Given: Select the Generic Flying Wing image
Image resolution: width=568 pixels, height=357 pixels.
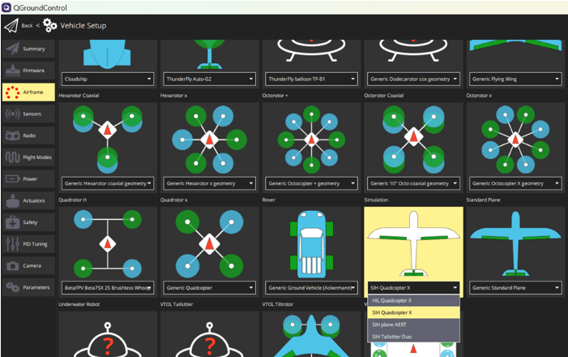Looking at the screenshot, I should [515, 45].
